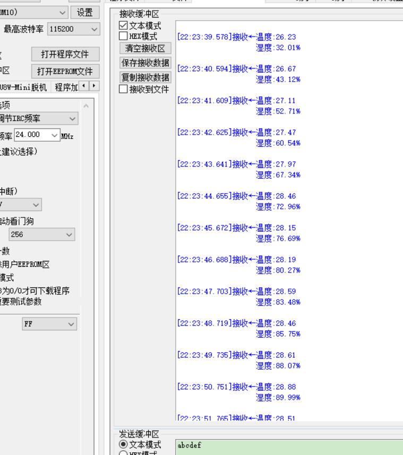Click the received line 温度:26.23
The width and height of the screenshot is (403, 455).
[276, 37]
